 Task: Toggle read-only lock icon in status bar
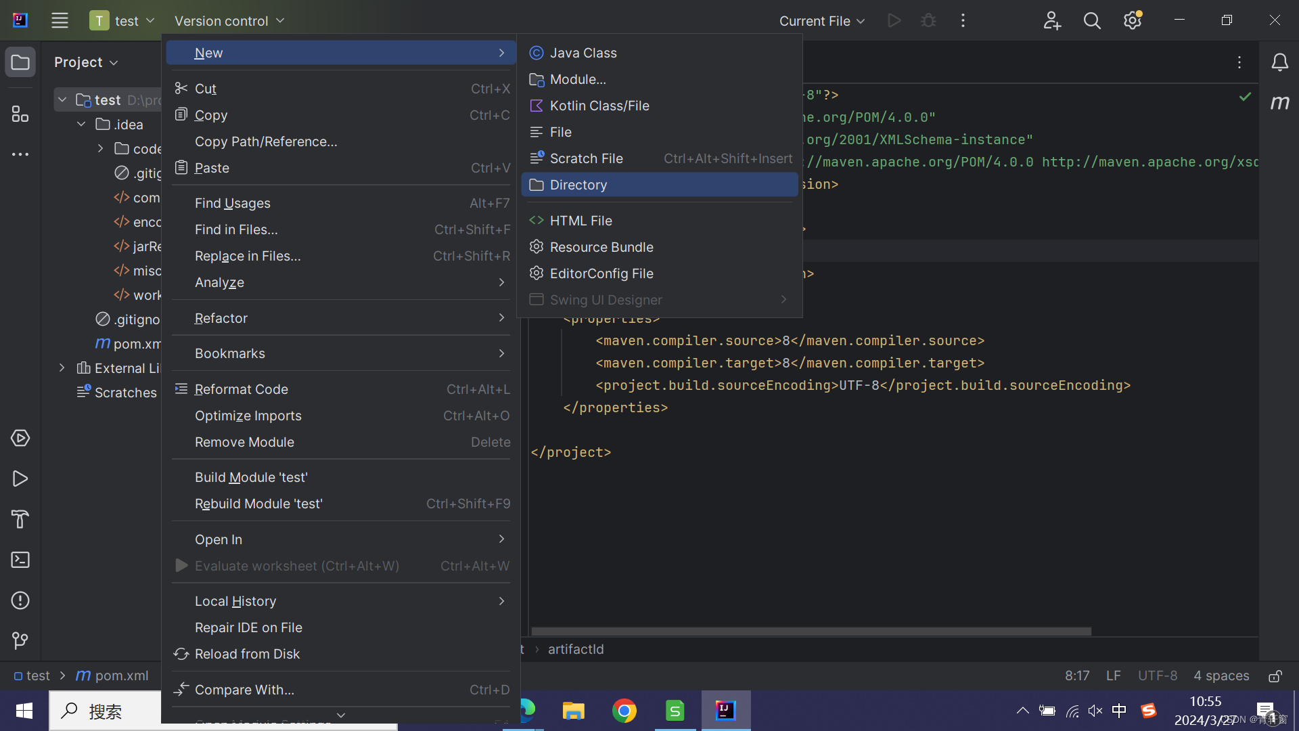coord(1275,676)
